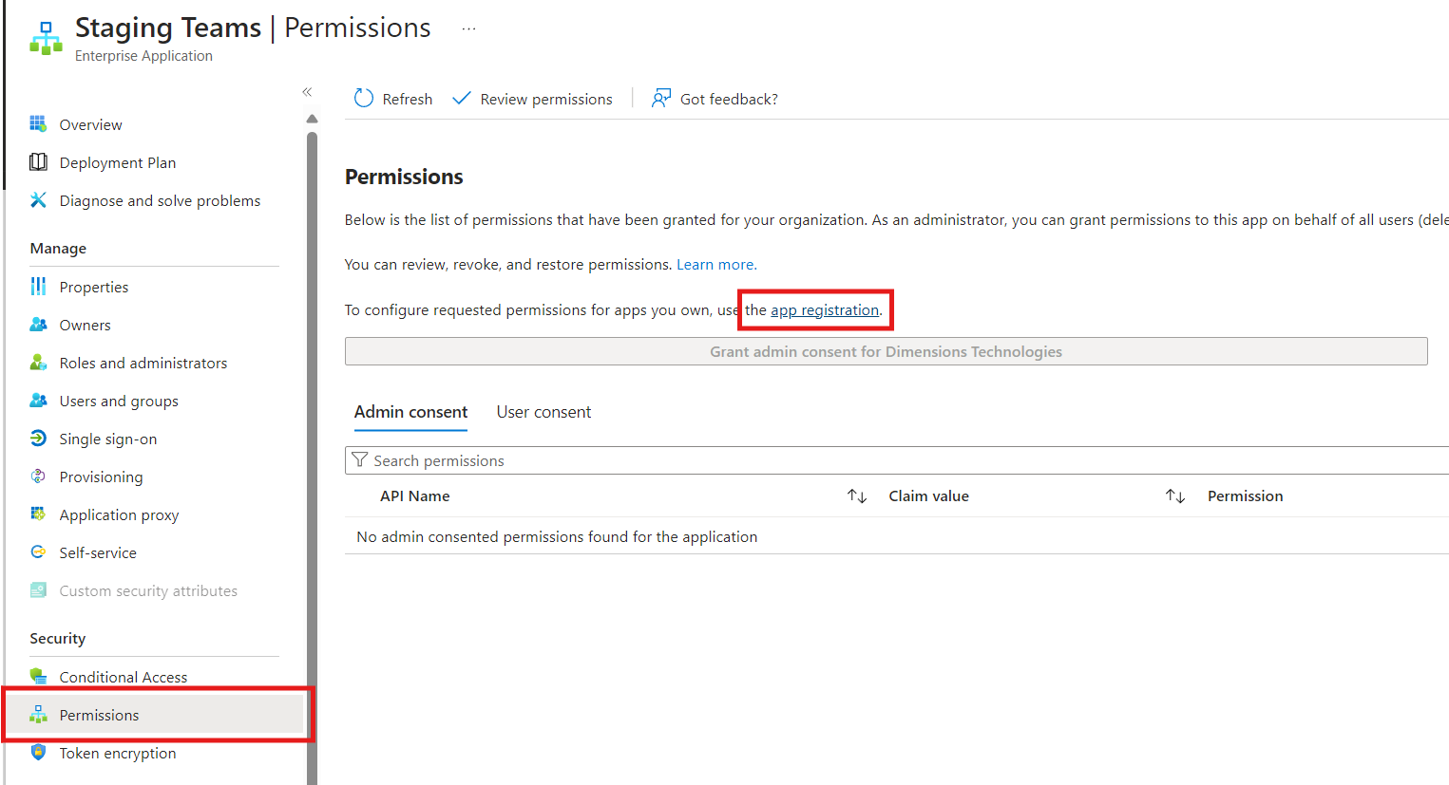Open the Overview grid icon
Image resolution: width=1449 pixels, height=785 pixels.
(38, 124)
